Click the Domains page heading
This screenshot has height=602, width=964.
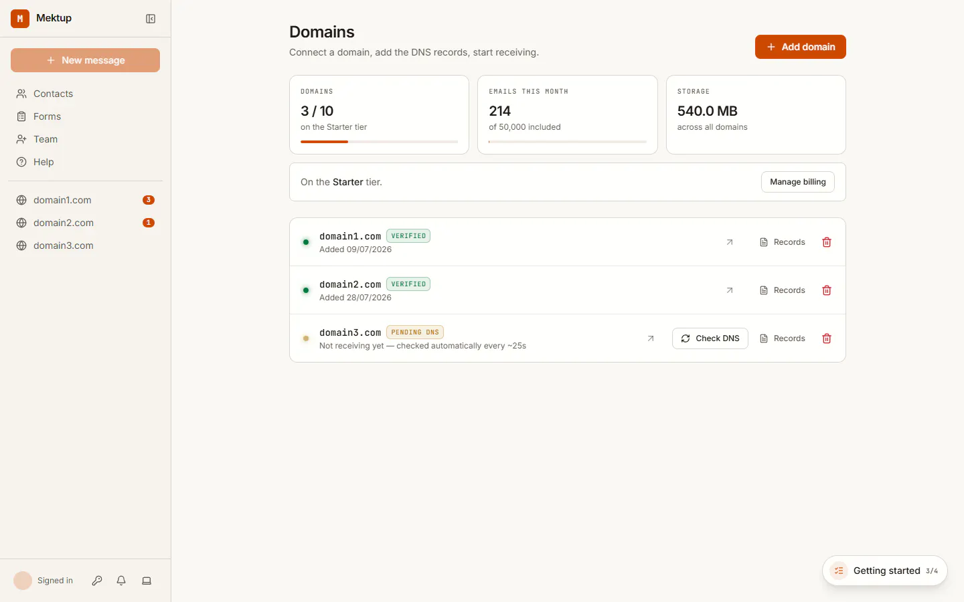(x=322, y=32)
